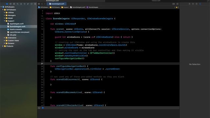Click 'GFTabBarController()' in the code
The image size is (210, 118).
tap(102, 53)
